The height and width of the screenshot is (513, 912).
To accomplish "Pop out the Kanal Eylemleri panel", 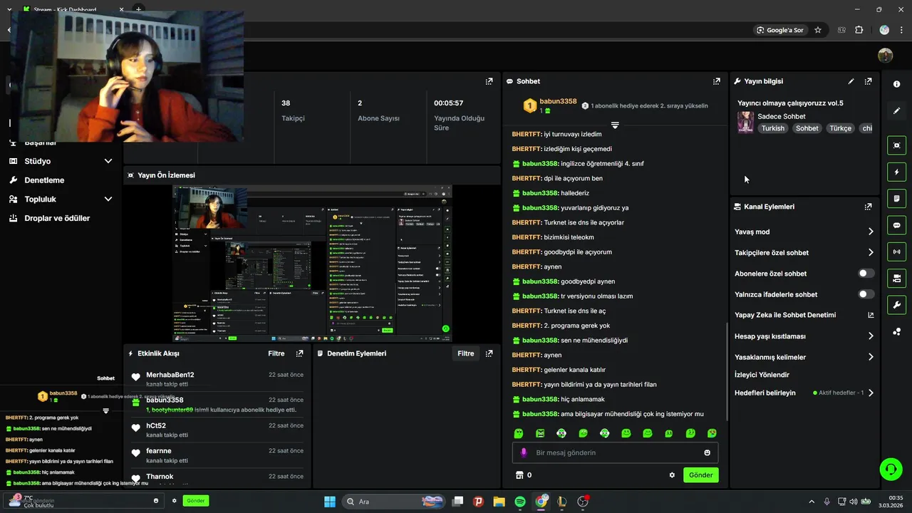I will tap(868, 207).
